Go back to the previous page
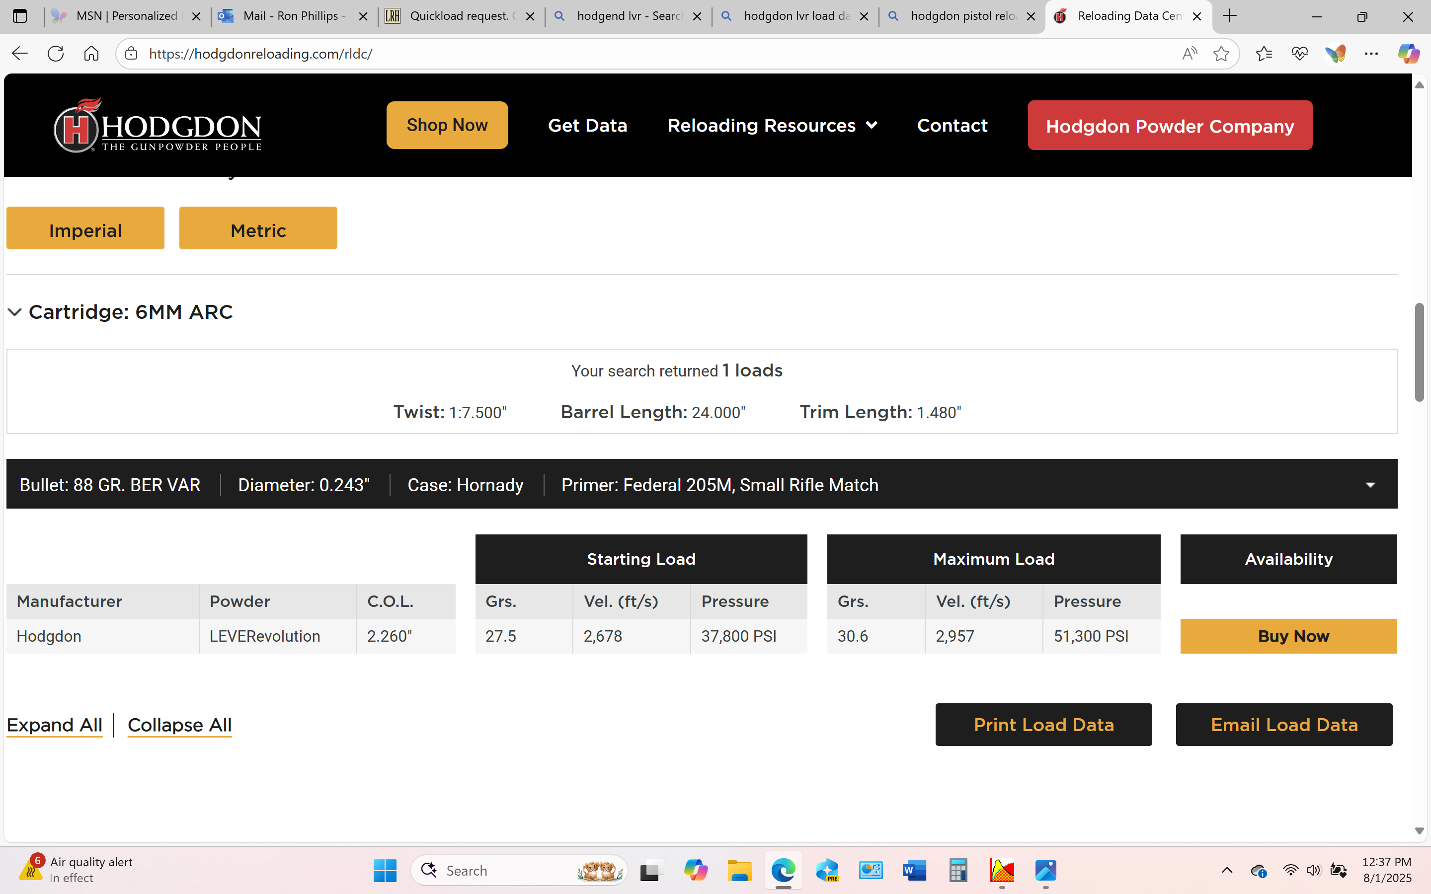Image resolution: width=1431 pixels, height=894 pixels. click(x=19, y=54)
